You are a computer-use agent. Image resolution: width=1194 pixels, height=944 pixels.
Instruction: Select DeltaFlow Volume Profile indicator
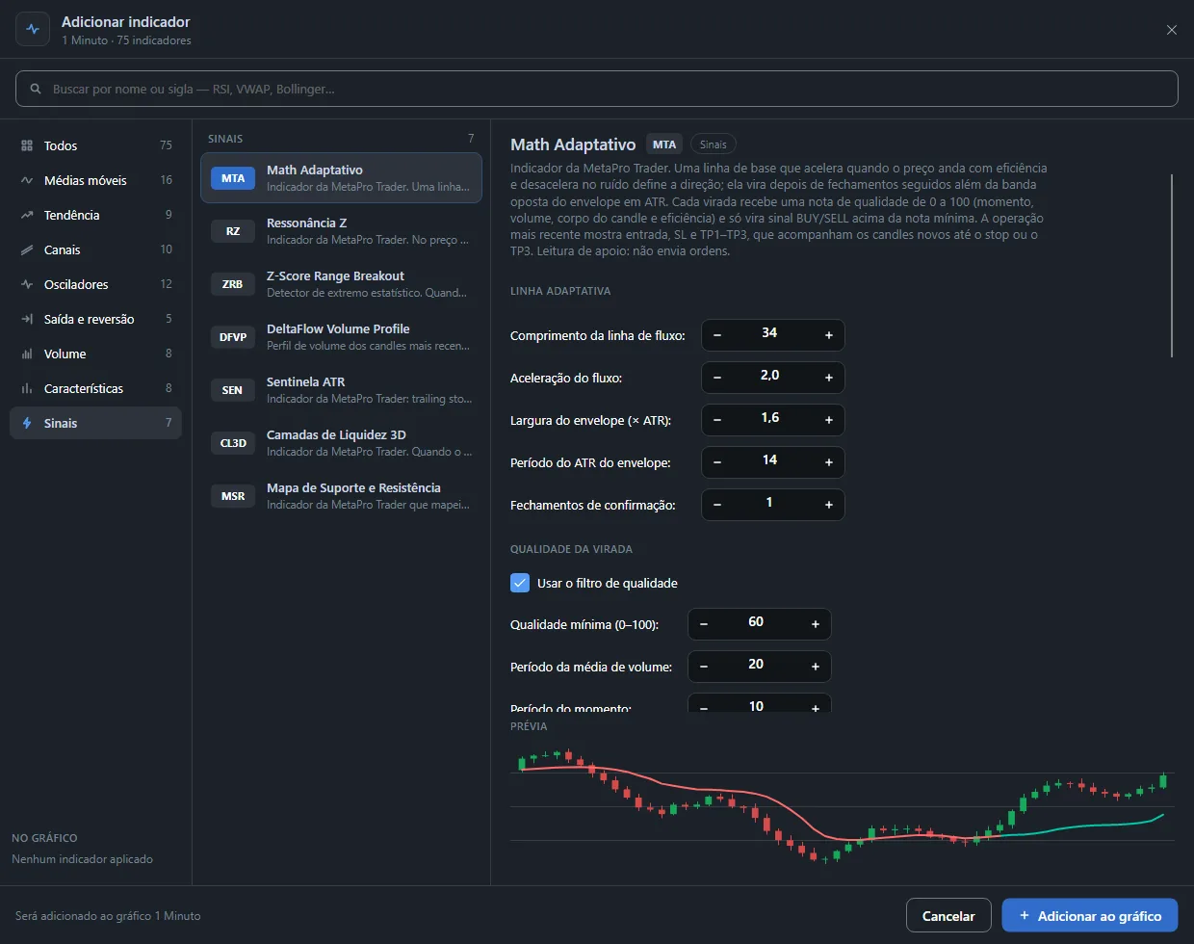[x=341, y=337]
